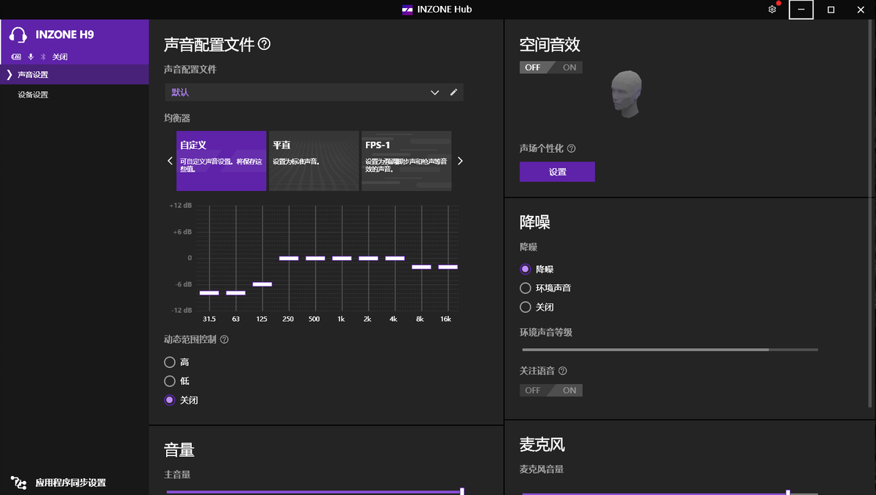Screen dimensions: 876x495
Task: Select 高 dynamic range control
Action: (170, 362)
